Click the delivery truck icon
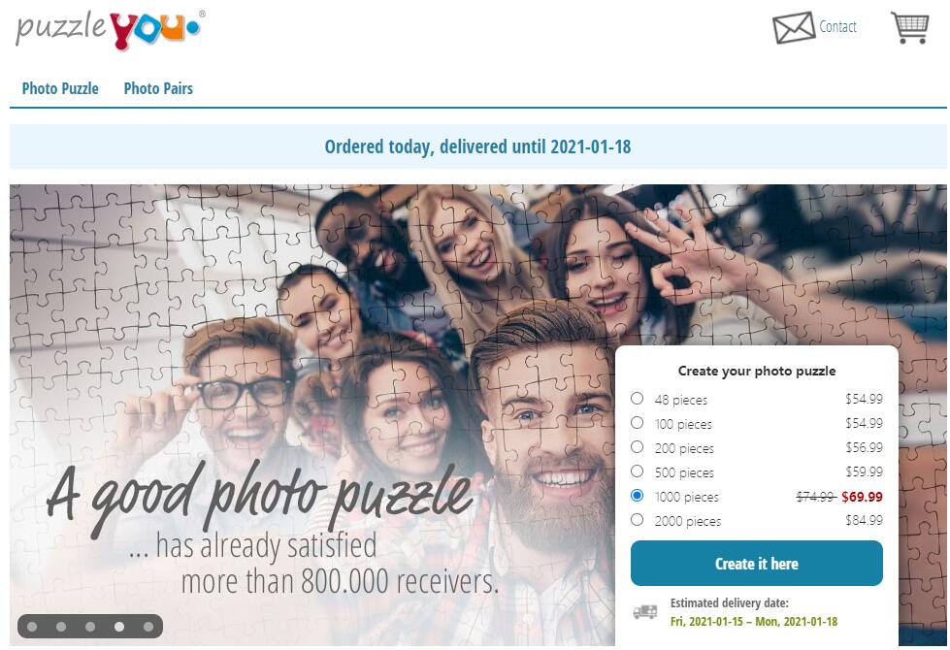950x650 pixels. click(645, 612)
